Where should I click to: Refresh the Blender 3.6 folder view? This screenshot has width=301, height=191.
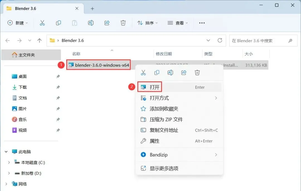coord(220,40)
